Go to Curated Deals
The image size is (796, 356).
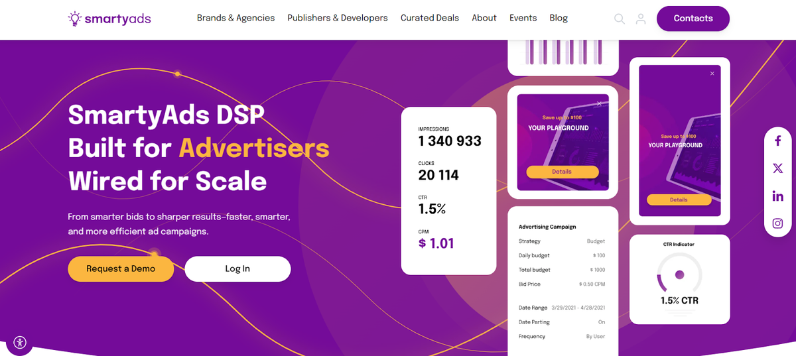click(x=430, y=18)
